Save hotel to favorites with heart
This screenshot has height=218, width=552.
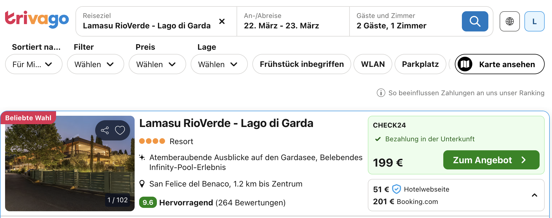click(120, 130)
